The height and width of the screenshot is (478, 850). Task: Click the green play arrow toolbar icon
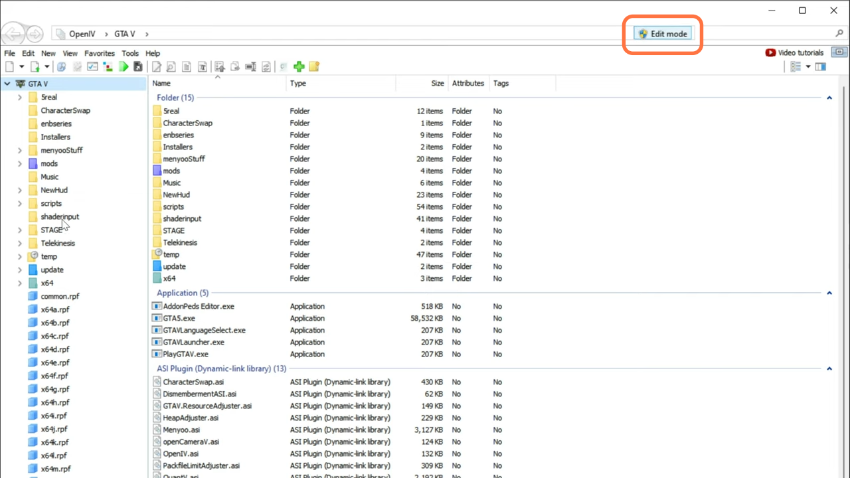coord(124,66)
